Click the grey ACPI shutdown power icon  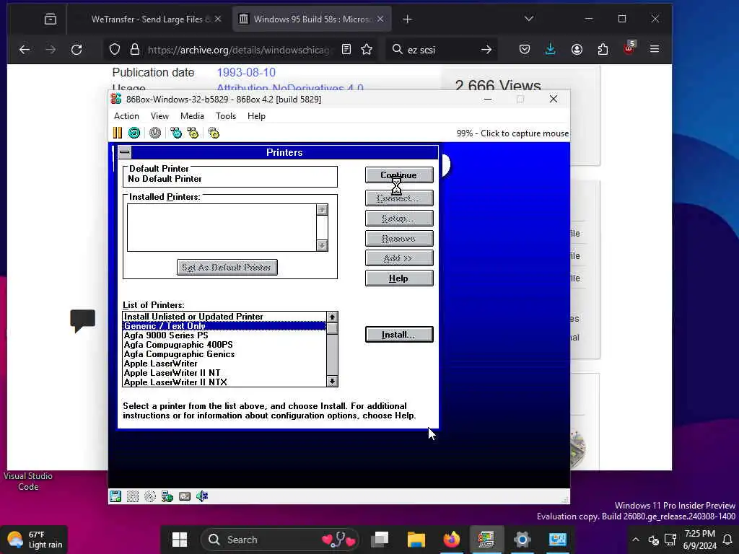pos(155,133)
